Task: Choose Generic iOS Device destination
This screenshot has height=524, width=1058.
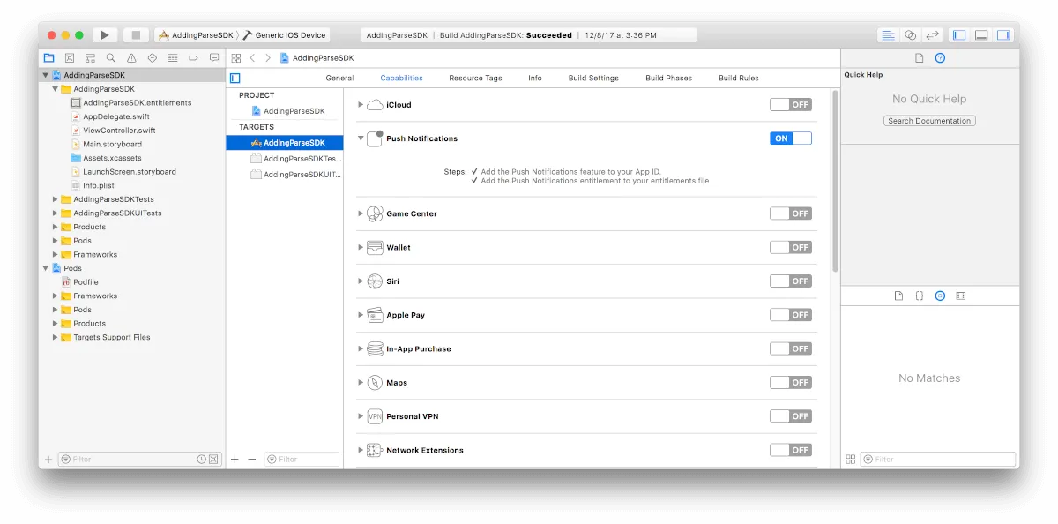Action: [x=285, y=35]
